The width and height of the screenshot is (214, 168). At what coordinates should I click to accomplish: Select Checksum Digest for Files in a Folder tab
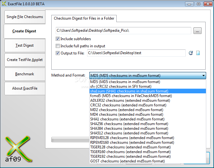(84, 18)
